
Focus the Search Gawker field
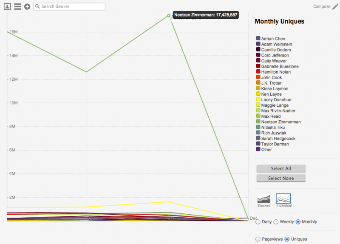(x=69, y=6)
